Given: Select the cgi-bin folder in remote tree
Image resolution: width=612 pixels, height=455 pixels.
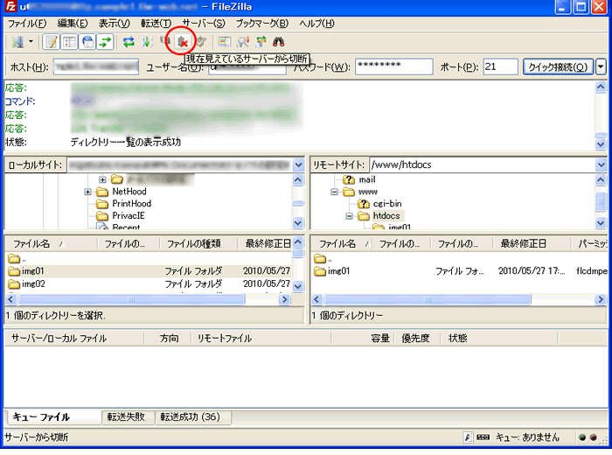Looking at the screenshot, I should pyautogui.click(x=387, y=204).
